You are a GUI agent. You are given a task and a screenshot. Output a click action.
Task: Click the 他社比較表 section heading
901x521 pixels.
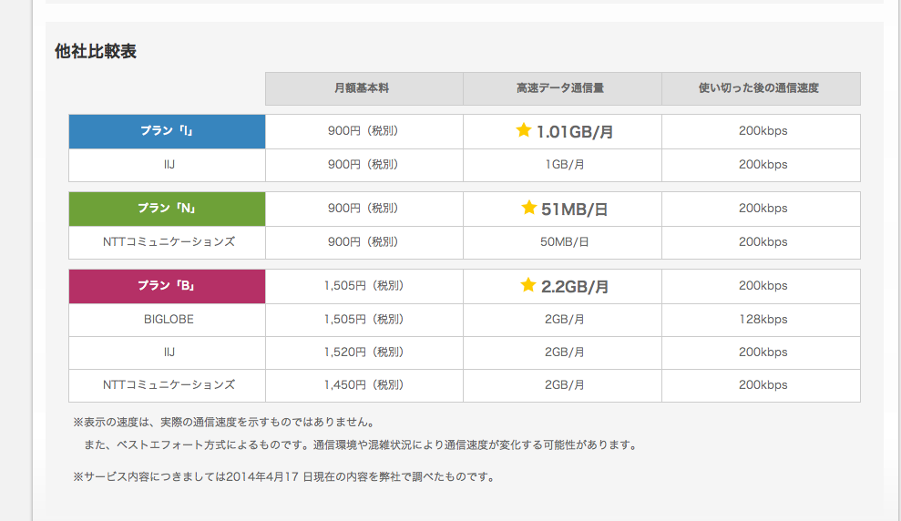(x=96, y=52)
